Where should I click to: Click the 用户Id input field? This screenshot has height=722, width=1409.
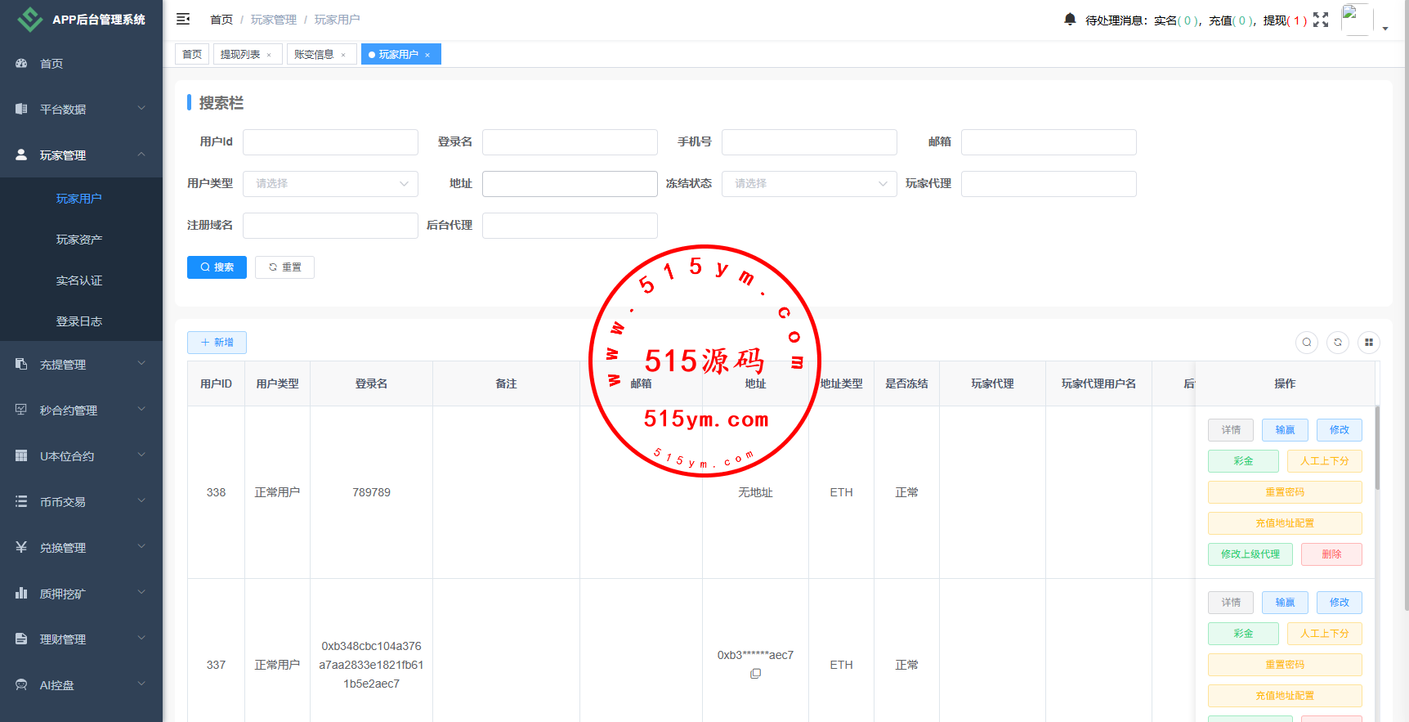[330, 142]
